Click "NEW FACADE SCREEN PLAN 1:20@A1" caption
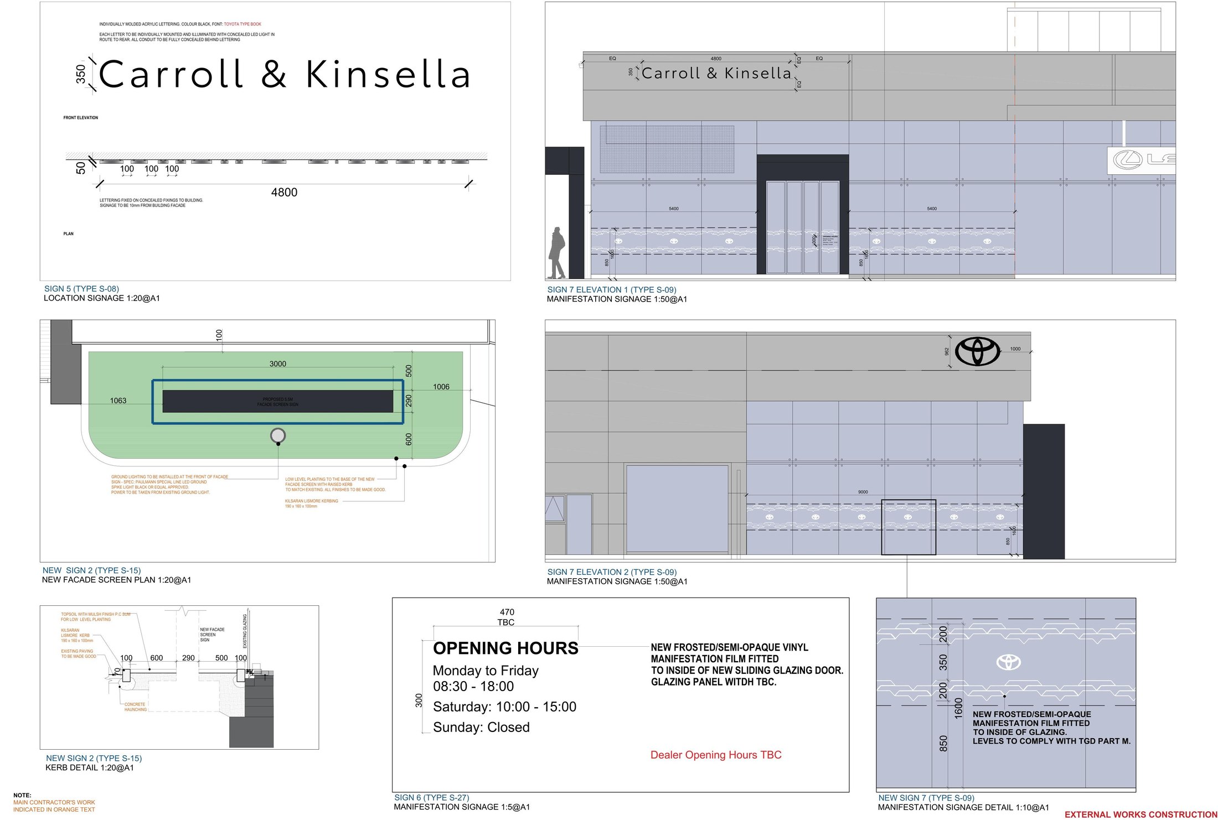The height and width of the screenshot is (820, 1218). 116,580
